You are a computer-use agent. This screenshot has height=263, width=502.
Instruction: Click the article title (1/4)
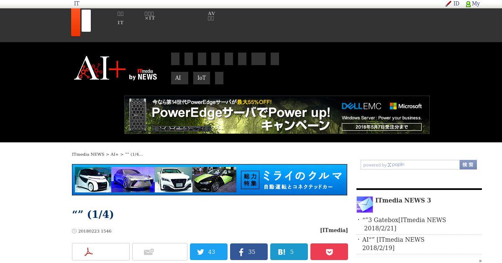coord(93,215)
